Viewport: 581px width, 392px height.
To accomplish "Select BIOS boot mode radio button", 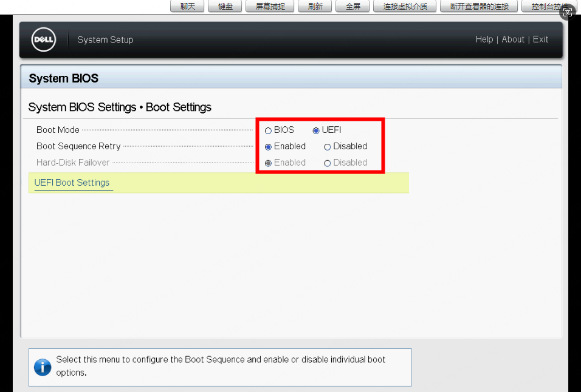I will tap(268, 130).
